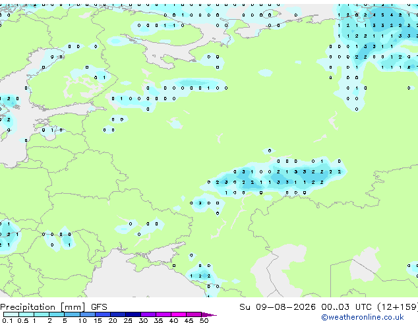
Task: Click the 30–35 mm purple legend swatch
Action: pyautogui.click(x=148, y=314)
